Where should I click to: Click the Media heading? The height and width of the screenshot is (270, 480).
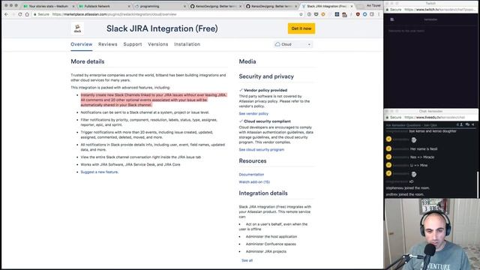(x=247, y=61)
